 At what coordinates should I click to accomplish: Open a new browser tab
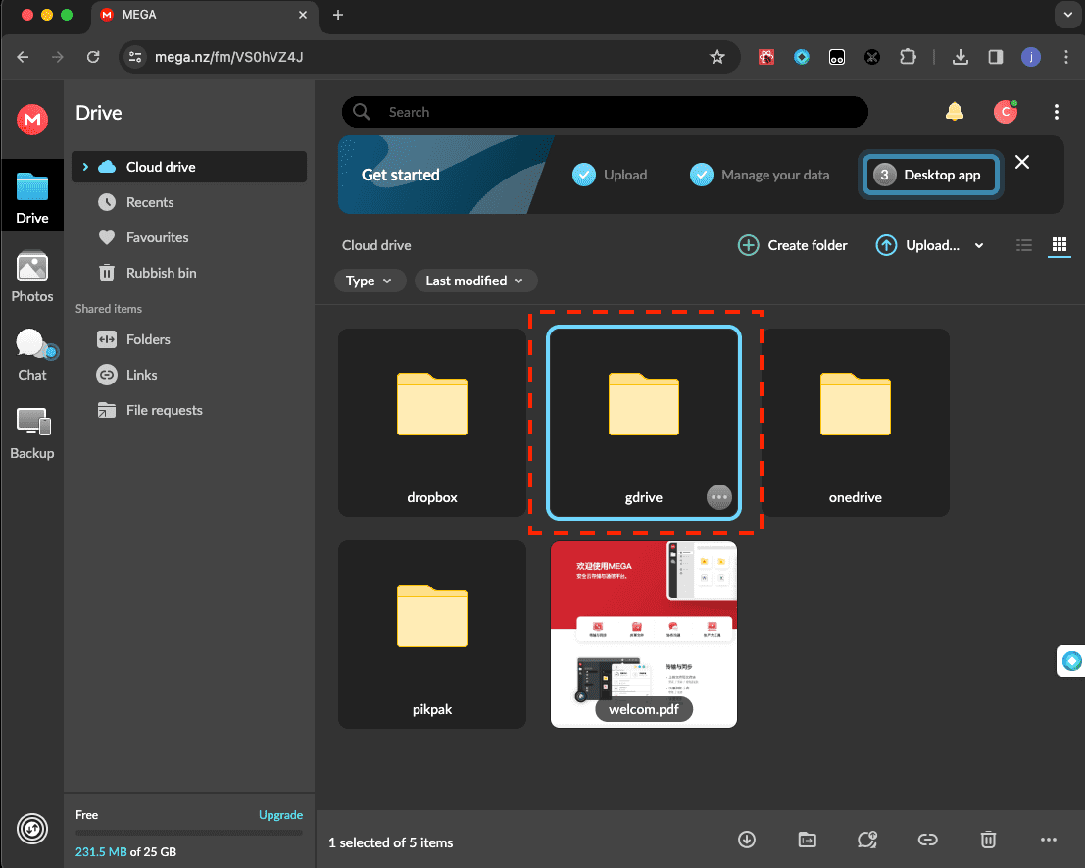point(338,15)
